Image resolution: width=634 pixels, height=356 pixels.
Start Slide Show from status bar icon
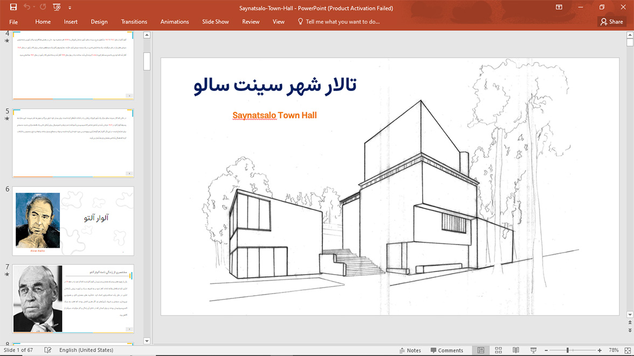coord(533,350)
